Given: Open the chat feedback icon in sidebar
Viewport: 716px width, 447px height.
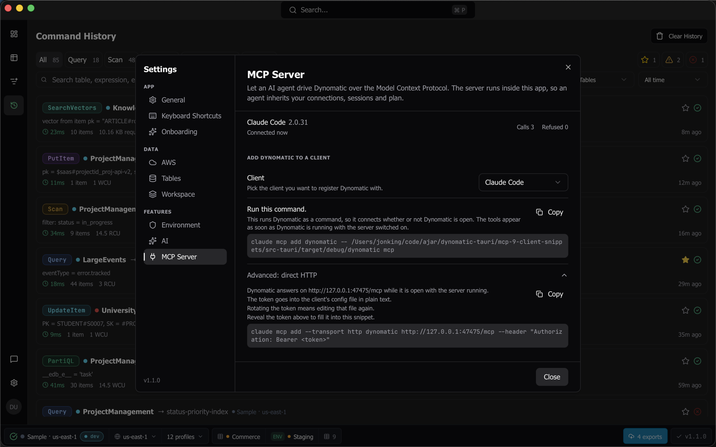Looking at the screenshot, I should 14,359.
